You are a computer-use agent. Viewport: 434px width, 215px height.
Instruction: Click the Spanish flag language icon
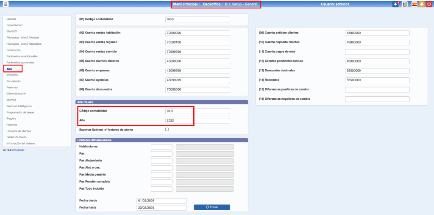pyautogui.click(x=415, y=4)
